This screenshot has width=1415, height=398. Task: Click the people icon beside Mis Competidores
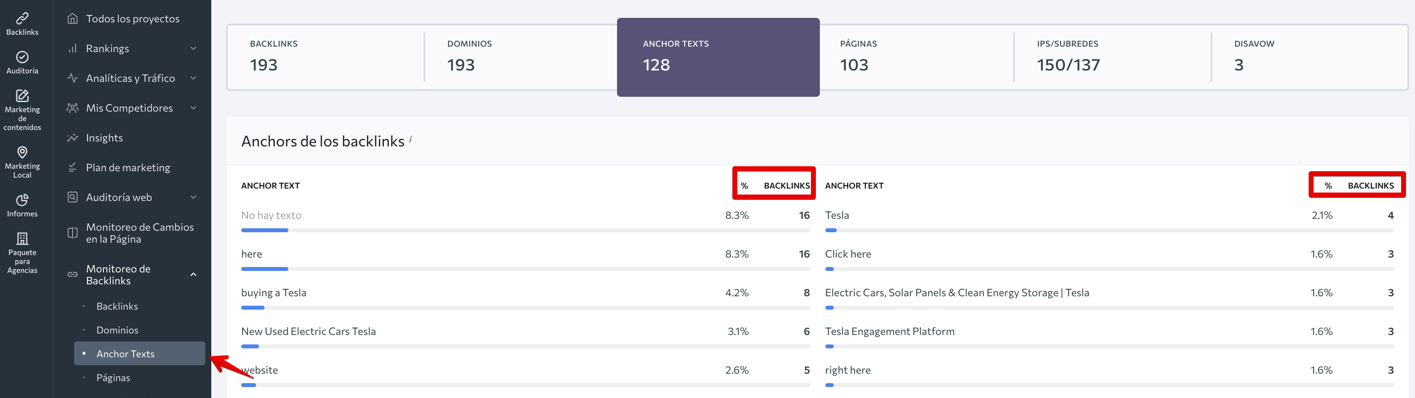73,108
